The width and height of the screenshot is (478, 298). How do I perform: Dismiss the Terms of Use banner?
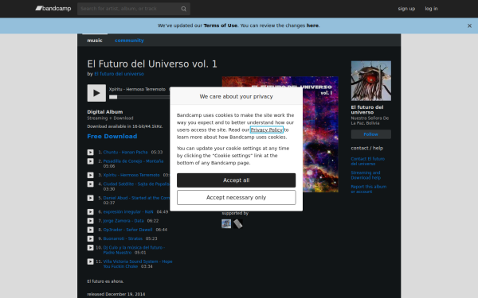coord(469,26)
